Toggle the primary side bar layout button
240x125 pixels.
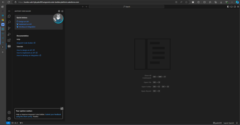[228, 7]
